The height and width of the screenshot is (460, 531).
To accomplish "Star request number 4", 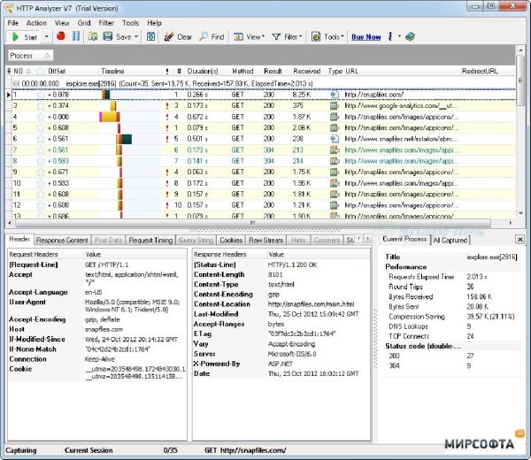I will 41,117.
